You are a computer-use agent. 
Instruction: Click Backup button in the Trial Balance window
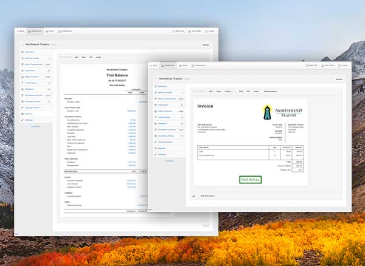point(206,45)
